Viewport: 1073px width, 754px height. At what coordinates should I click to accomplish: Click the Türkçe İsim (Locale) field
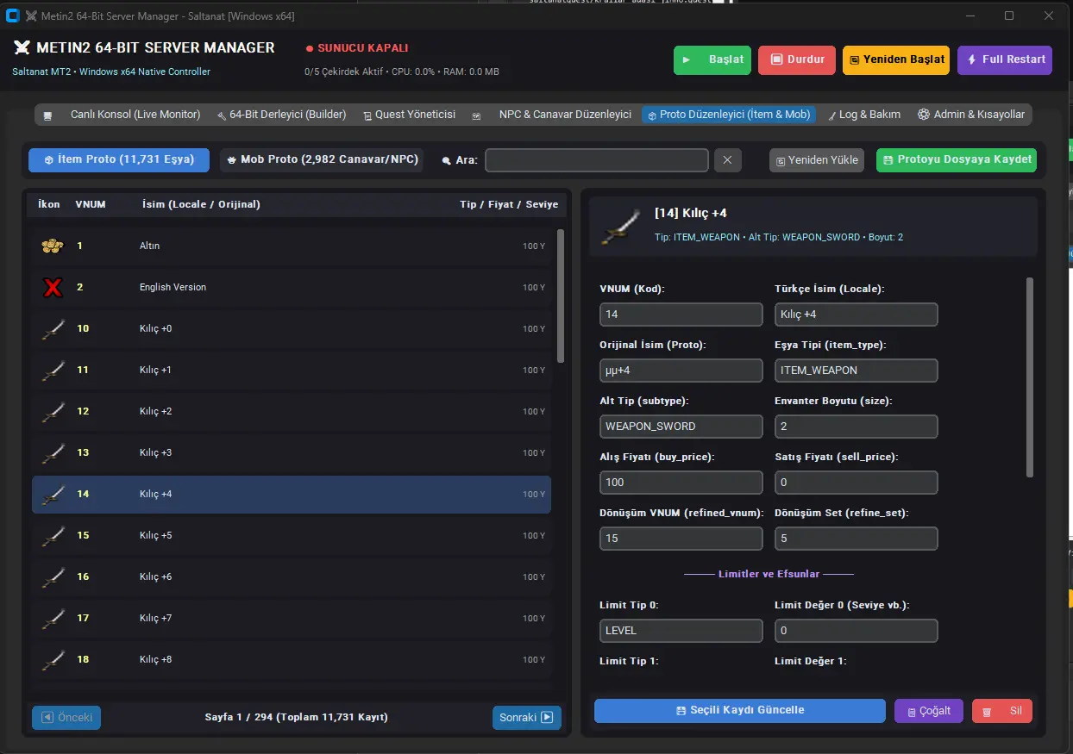point(857,315)
